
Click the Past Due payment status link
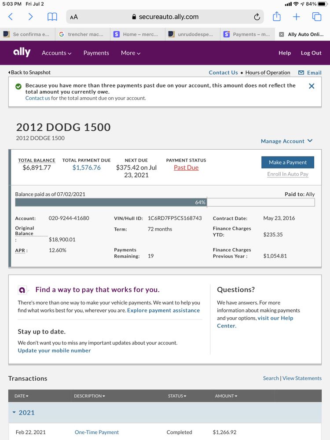point(186,168)
